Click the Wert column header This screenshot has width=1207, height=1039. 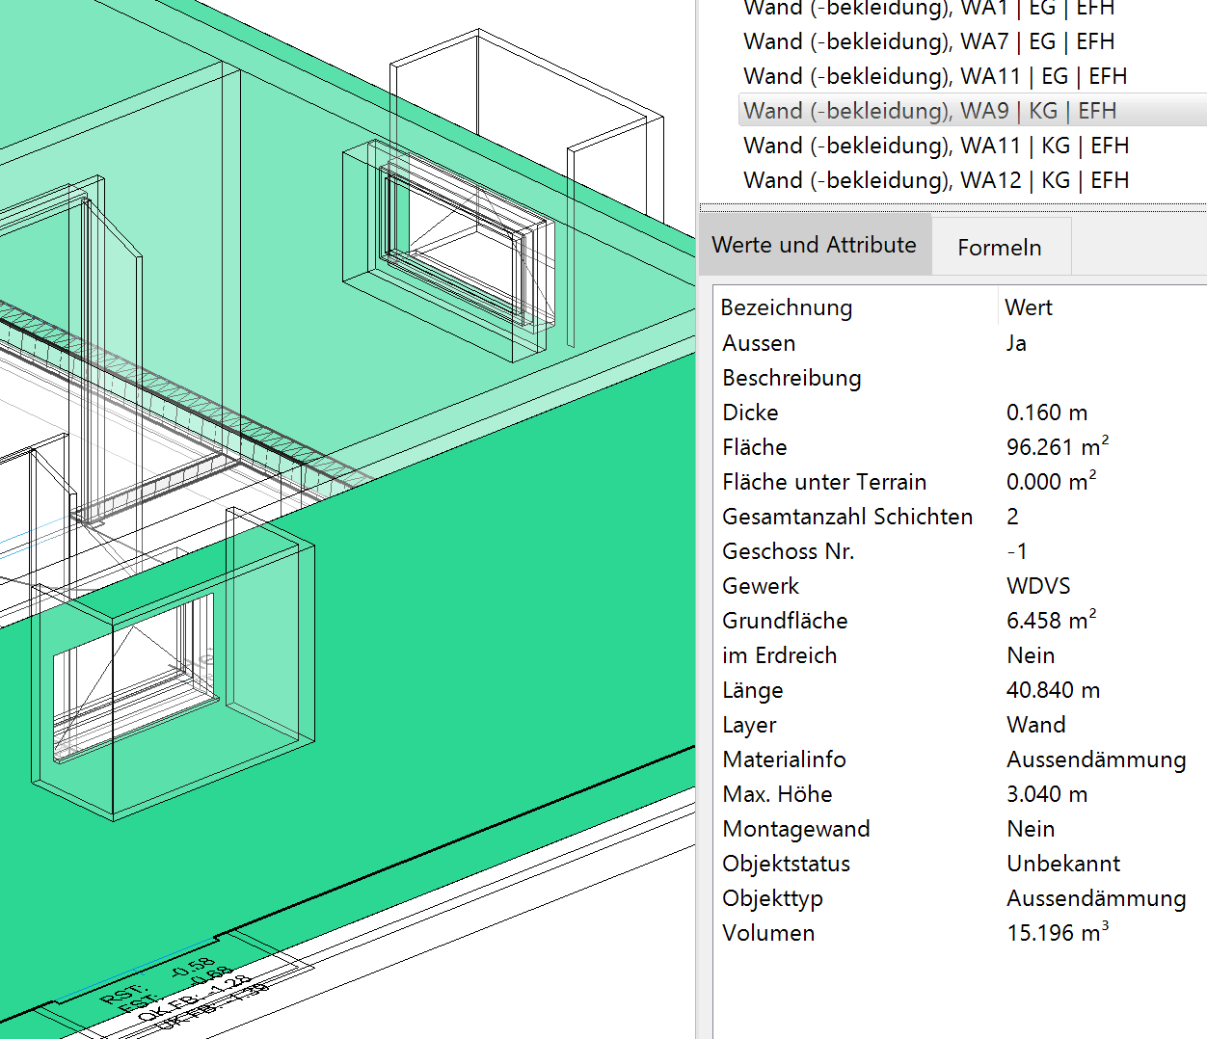coord(1029,307)
